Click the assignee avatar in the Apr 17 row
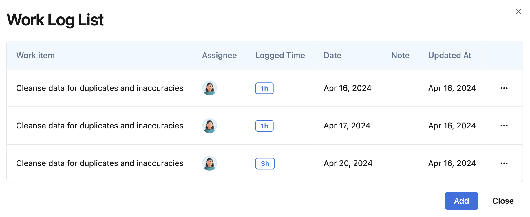The width and height of the screenshot is (530, 217). [209, 126]
